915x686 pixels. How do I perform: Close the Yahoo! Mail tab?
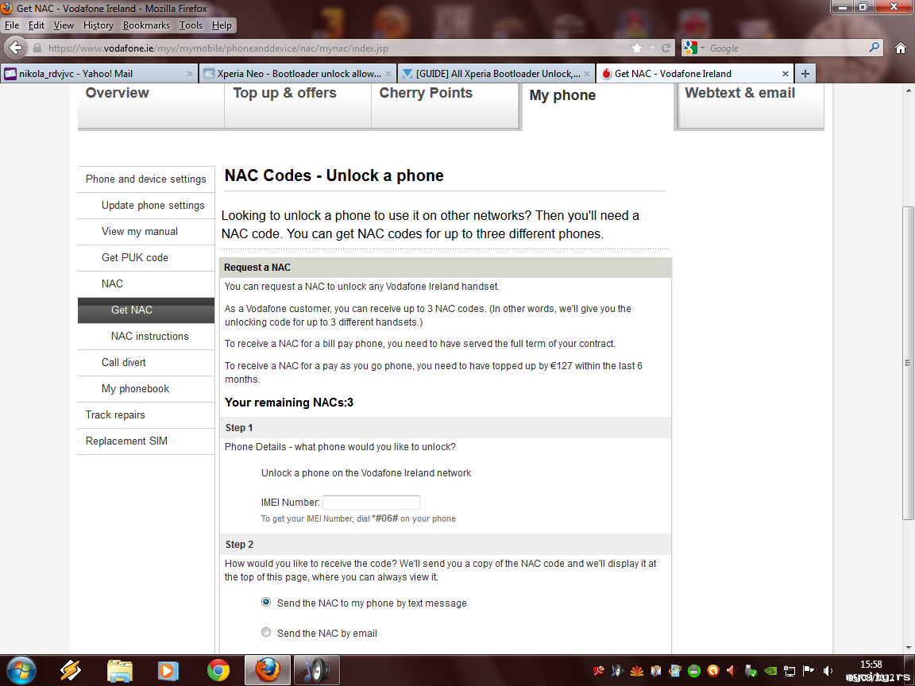[190, 74]
